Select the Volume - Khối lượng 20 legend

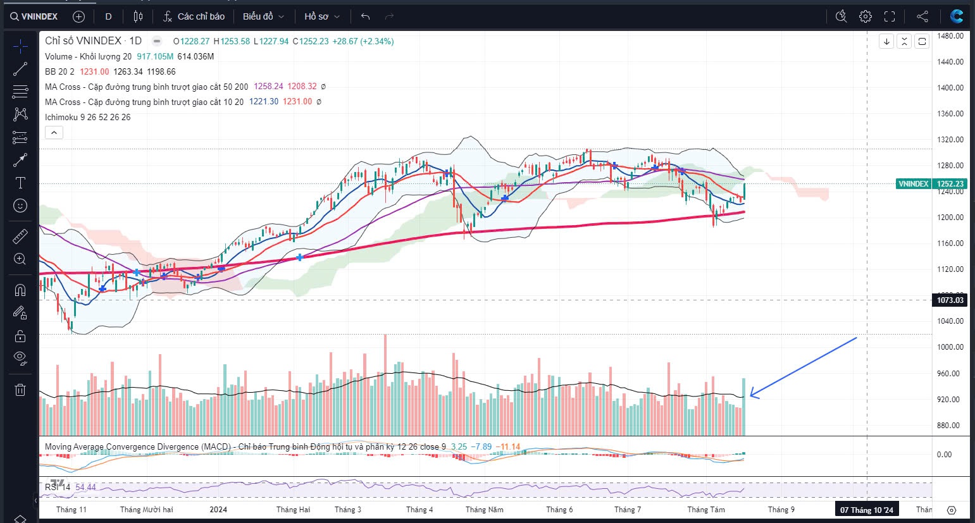click(88, 56)
